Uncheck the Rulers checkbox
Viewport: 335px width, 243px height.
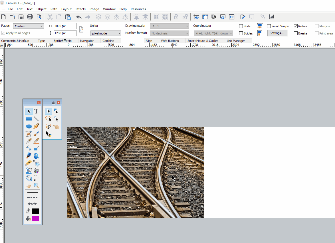coord(296,26)
